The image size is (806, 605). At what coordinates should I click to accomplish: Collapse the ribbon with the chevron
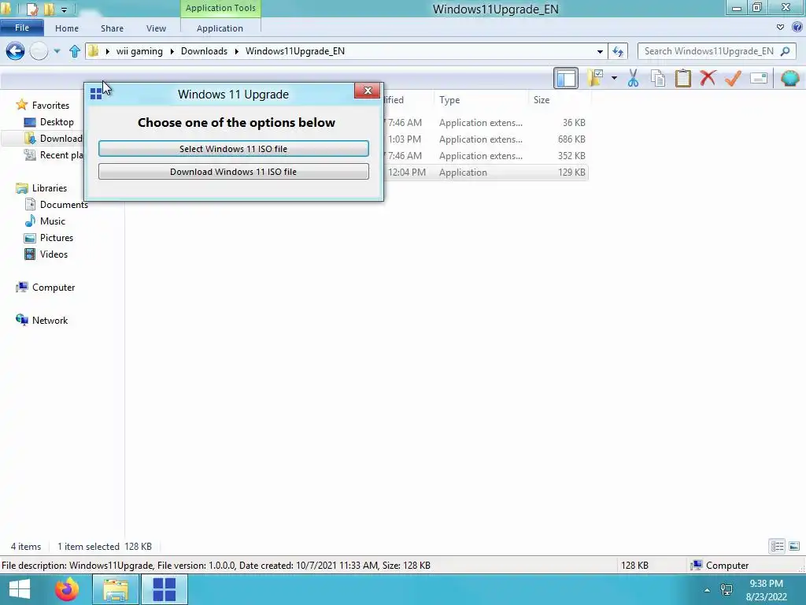pos(780,28)
